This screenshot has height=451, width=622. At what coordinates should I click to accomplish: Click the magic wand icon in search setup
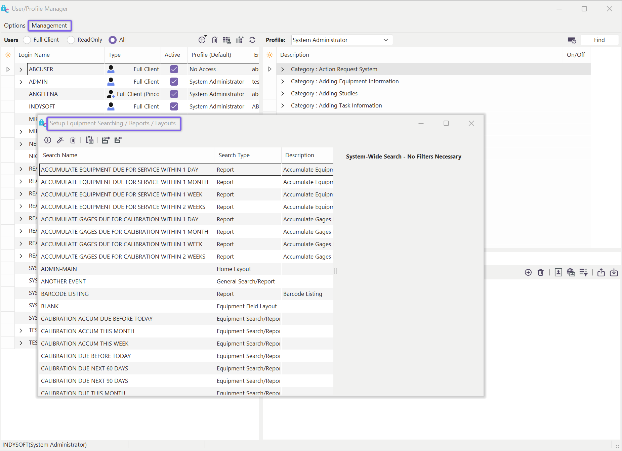pyautogui.click(x=60, y=140)
